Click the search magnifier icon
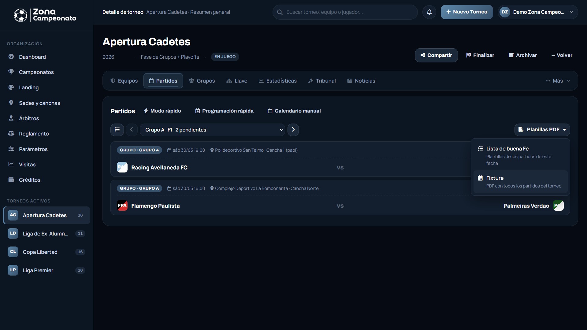This screenshot has height=330, width=587. pyautogui.click(x=280, y=12)
